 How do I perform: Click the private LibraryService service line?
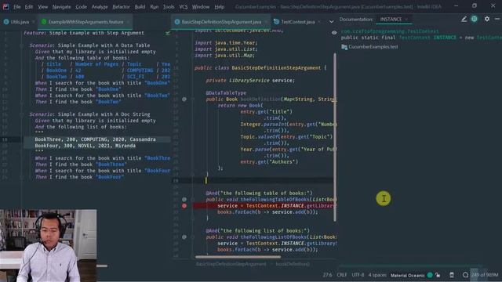(250, 80)
